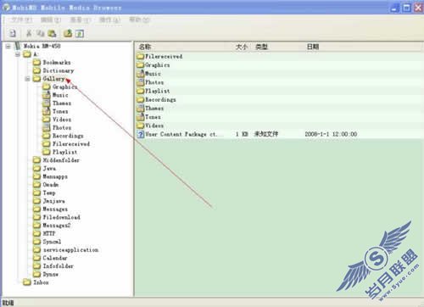
Task: Click the Copy toolbar icon
Action: pos(41,33)
